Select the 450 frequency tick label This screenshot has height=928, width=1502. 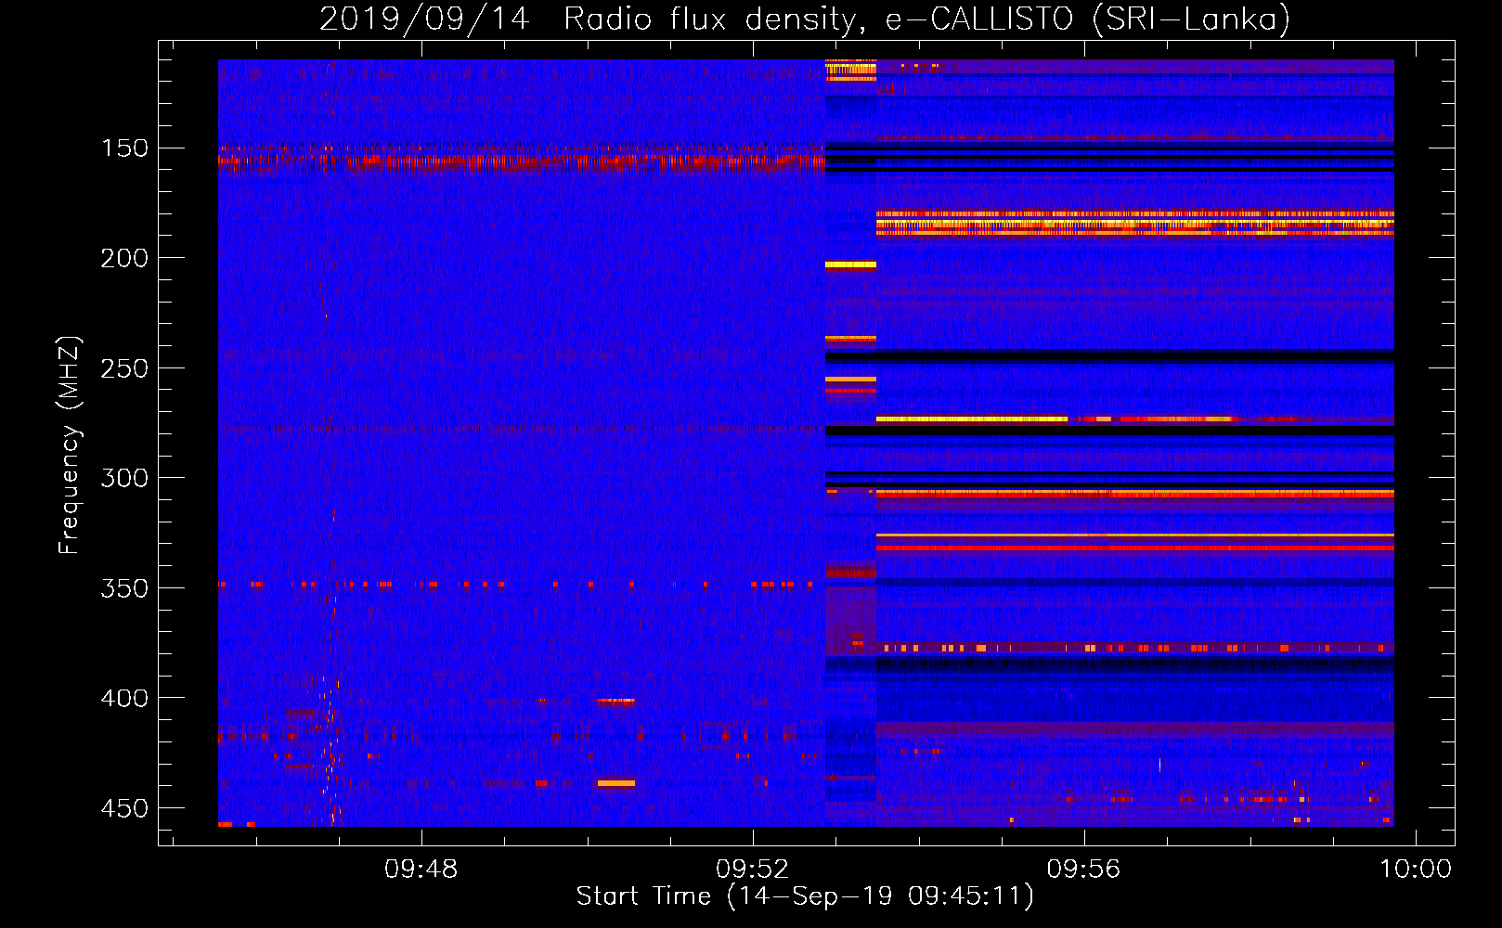124,808
